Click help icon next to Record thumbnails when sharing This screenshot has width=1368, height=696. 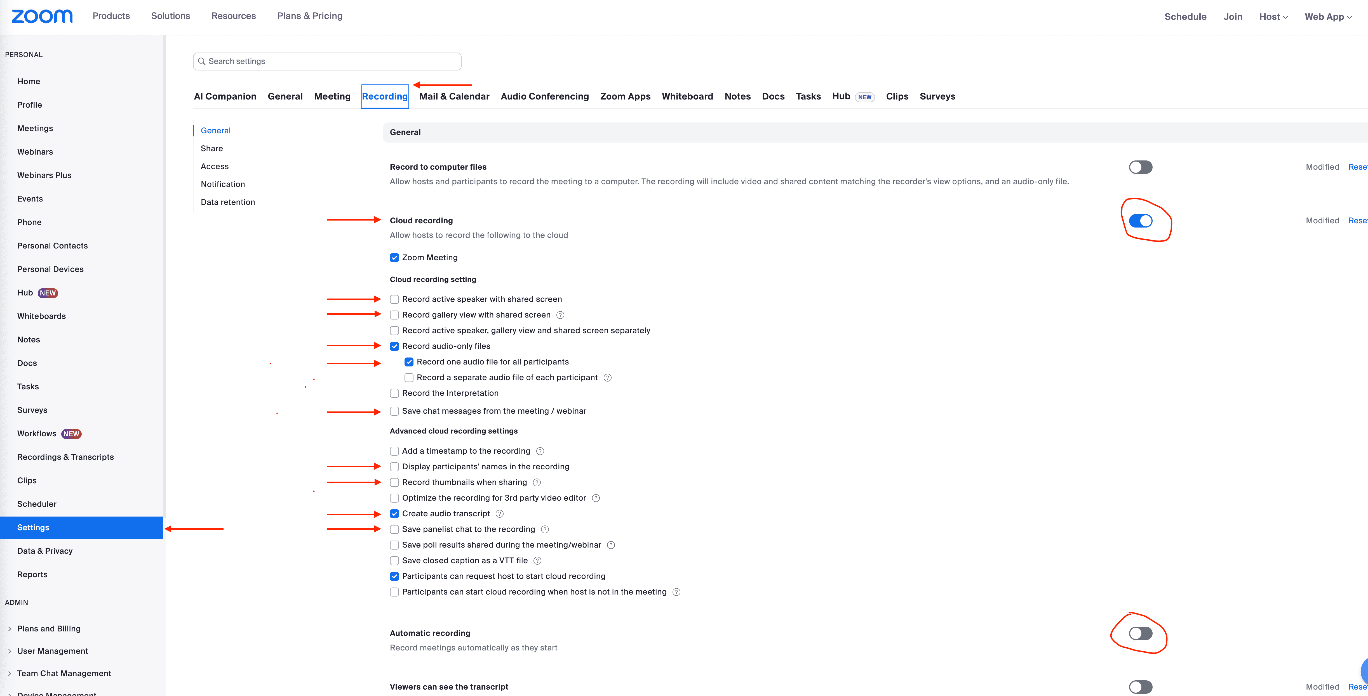click(537, 482)
